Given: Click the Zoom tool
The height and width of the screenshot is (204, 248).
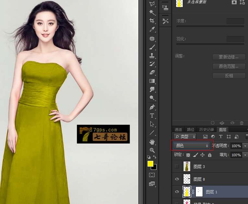Looking at the screenshot, I should point(152,150).
